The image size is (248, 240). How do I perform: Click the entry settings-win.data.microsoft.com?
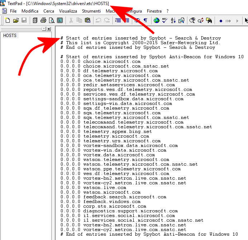point(128,103)
